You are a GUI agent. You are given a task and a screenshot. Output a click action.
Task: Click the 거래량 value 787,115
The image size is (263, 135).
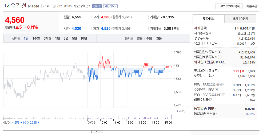tap(167, 17)
